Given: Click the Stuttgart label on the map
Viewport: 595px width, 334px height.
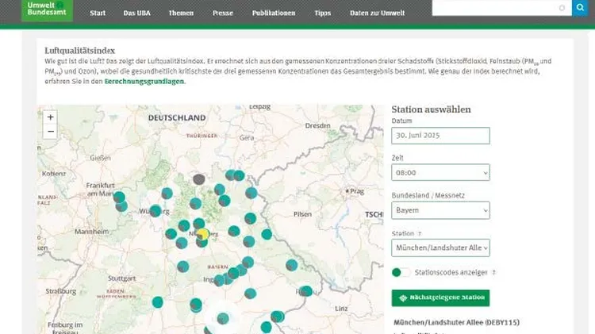Looking at the screenshot, I should pyautogui.click(x=122, y=278).
